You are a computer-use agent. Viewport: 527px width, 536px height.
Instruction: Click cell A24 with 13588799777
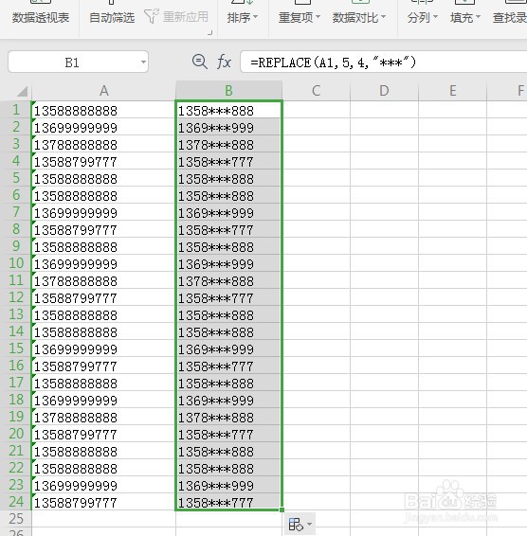tap(103, 502)
